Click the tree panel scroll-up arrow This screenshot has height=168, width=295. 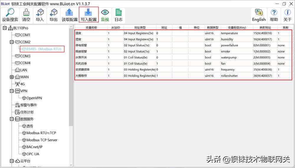(x=71, y=27)
